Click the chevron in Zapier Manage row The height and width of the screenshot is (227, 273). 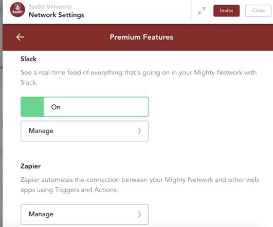click(139, 214)
